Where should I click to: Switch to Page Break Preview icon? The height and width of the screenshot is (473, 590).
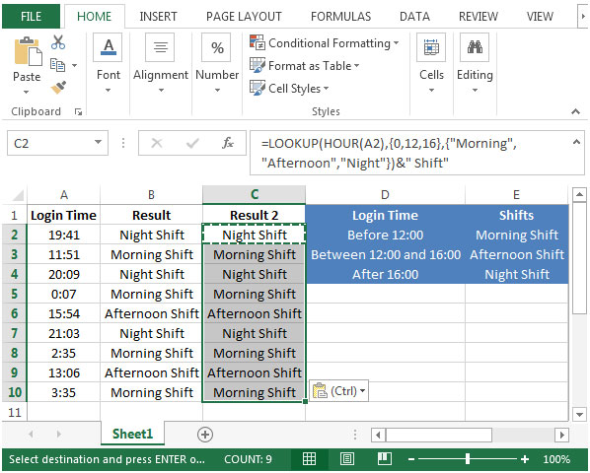point(385,459)
